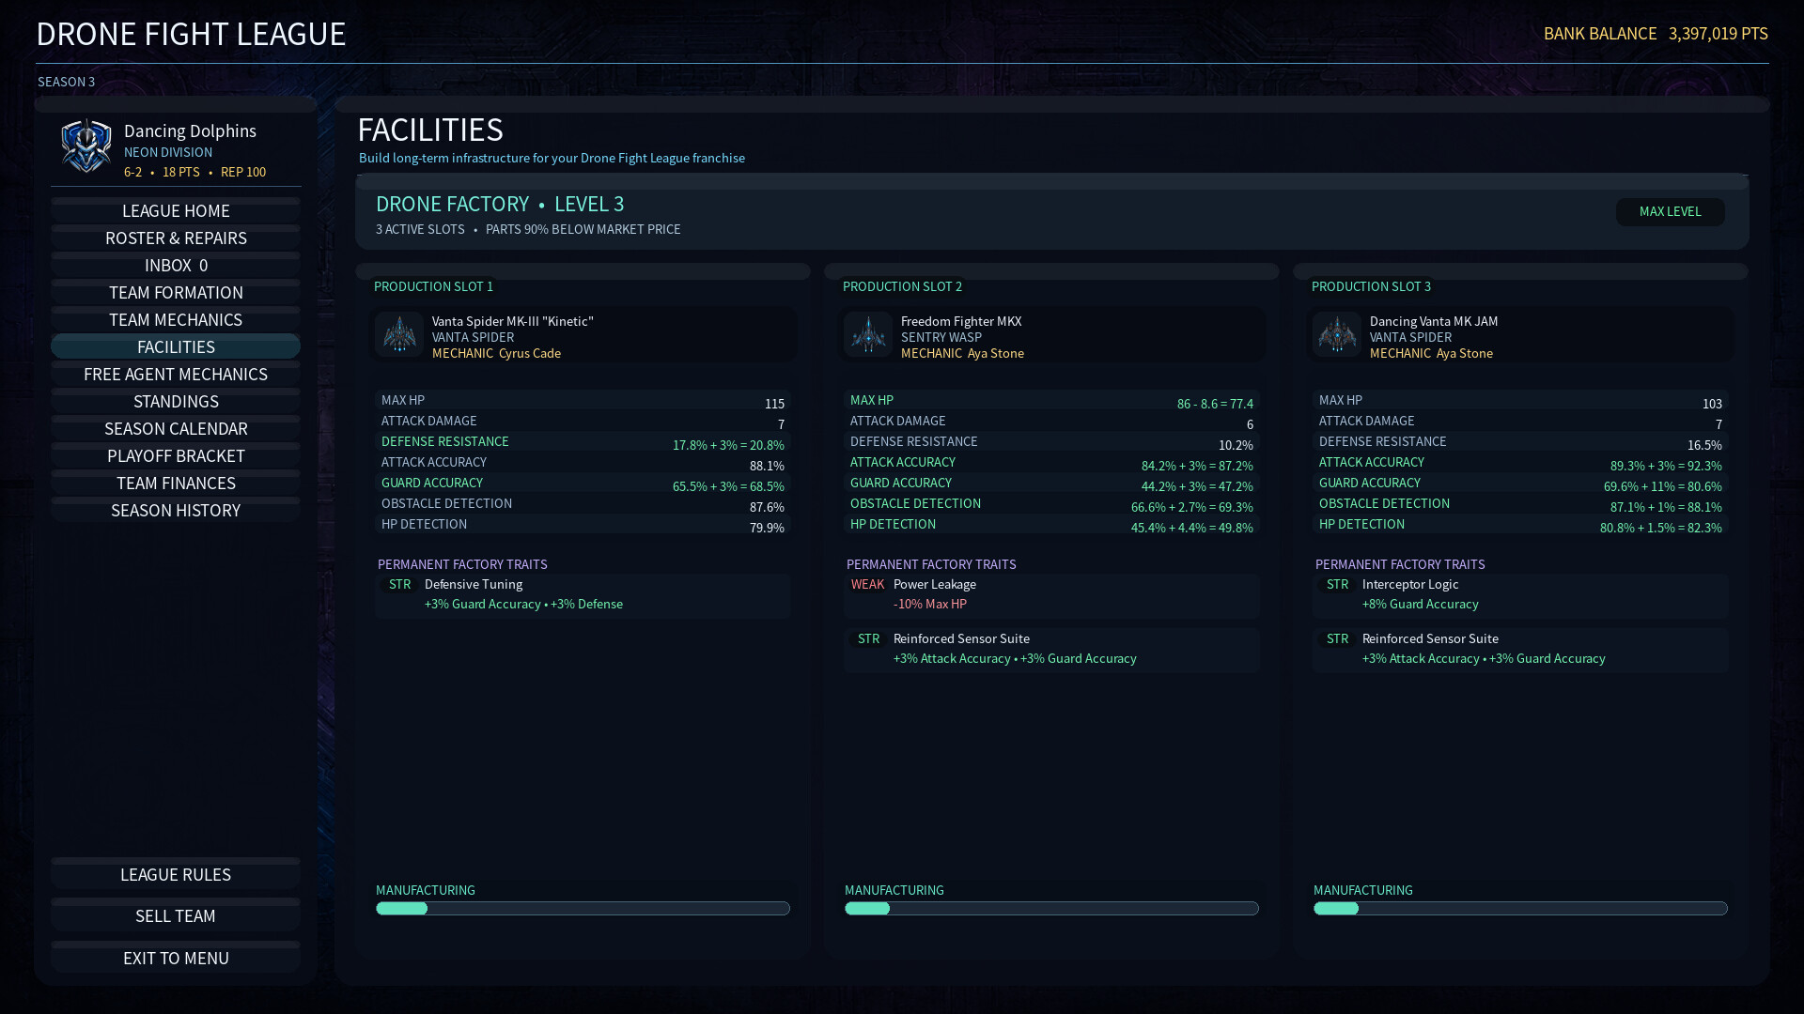Browse Free Agent Mechanics
This screenshot has width=1804, height=1014.
176,374
